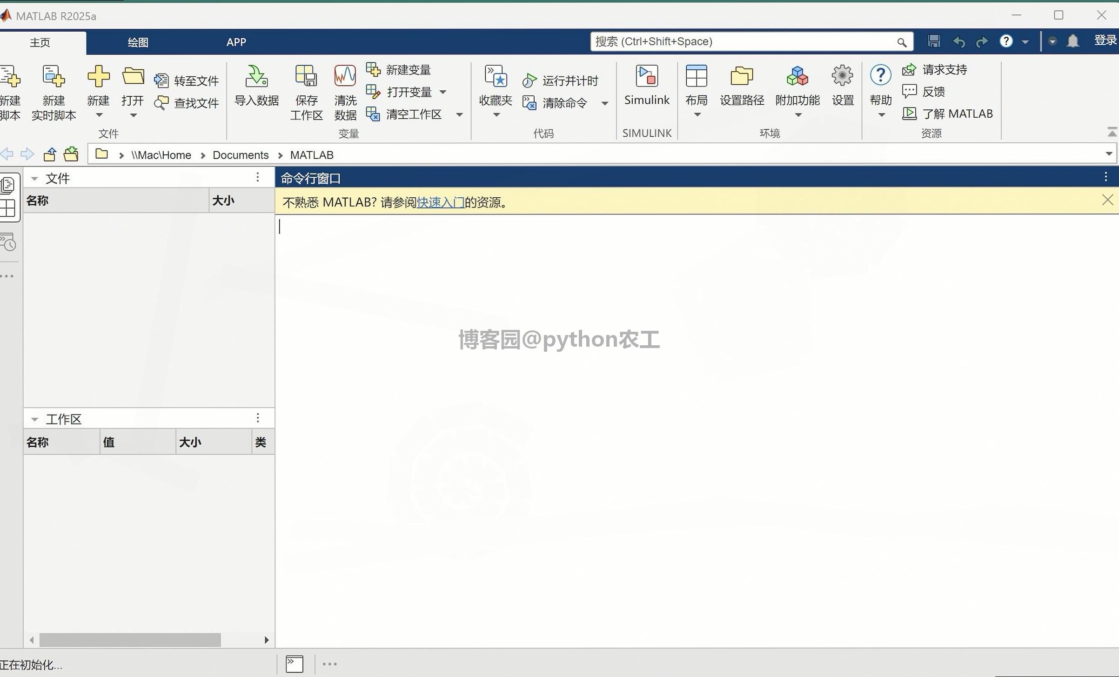Switch to the APP ribbon tab
Image resolution: width=1119 pixels, height=677 pixels.
click(237, 42)
